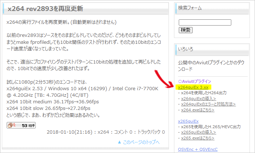Viewport: 255px width, 153px height.
Task: Click the line x264 10bit slow 26.65fps→27.26fps
Action: pos(49,108)
